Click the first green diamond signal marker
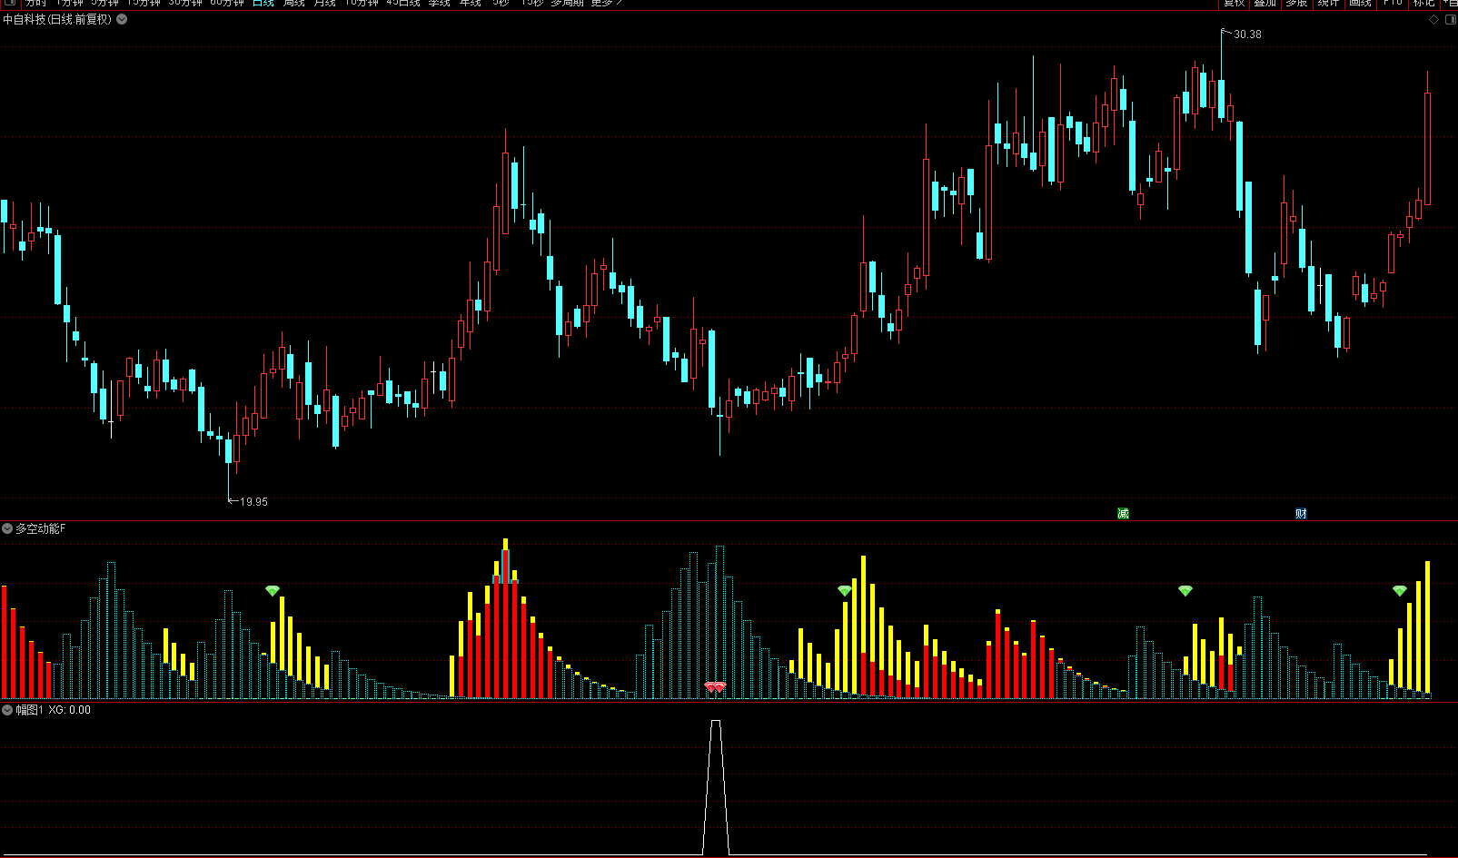 [x=273, y=591]
